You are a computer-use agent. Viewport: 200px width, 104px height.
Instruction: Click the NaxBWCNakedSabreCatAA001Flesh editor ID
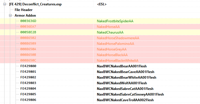pyautogui.click(x=125, y=89)
